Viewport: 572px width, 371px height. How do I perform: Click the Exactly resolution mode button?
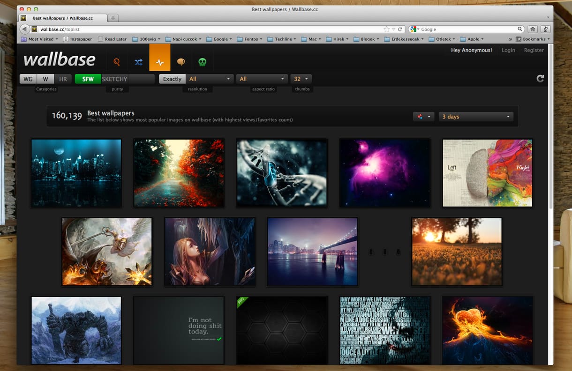(172, 79)
